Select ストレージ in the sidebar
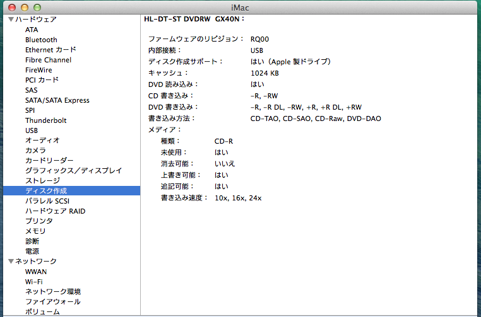The width and height of the screenshot is (481, 317). coord(43,181)
